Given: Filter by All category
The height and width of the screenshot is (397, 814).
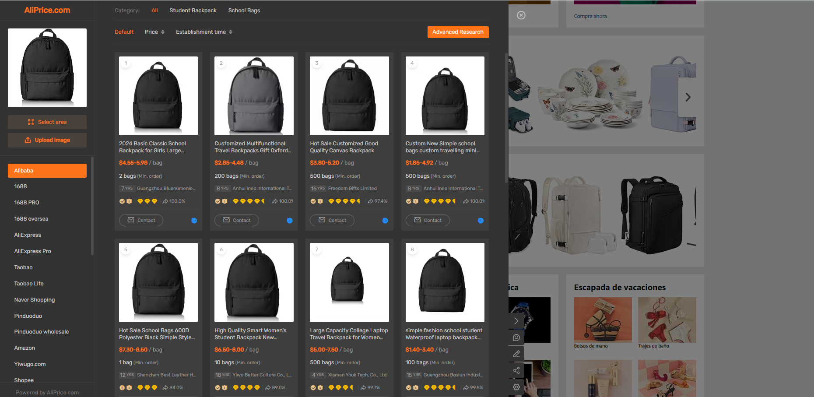Looking at the screenshot, I should pyautogui.click(x=154, y=11).
